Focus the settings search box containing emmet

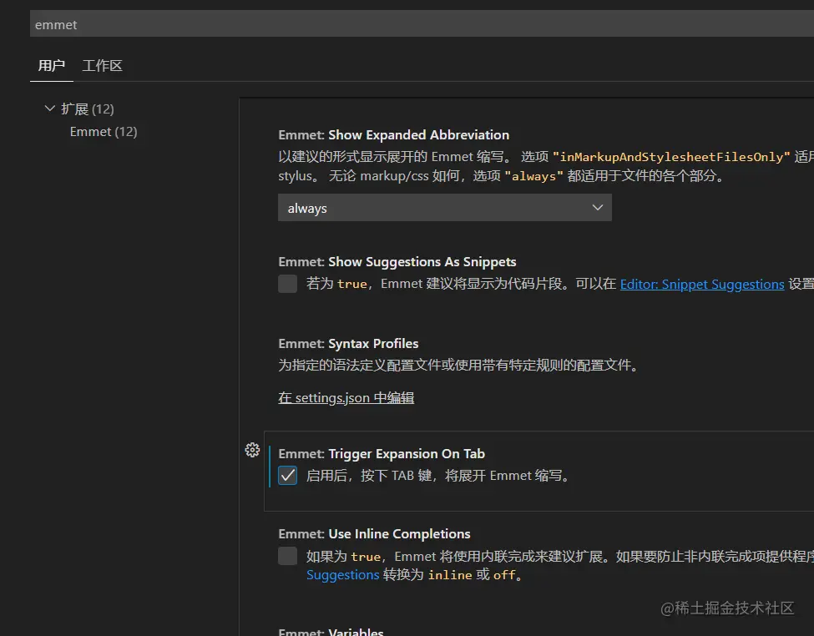[x=417, y=25]
